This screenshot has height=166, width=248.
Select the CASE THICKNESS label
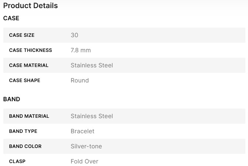(31, 50)
